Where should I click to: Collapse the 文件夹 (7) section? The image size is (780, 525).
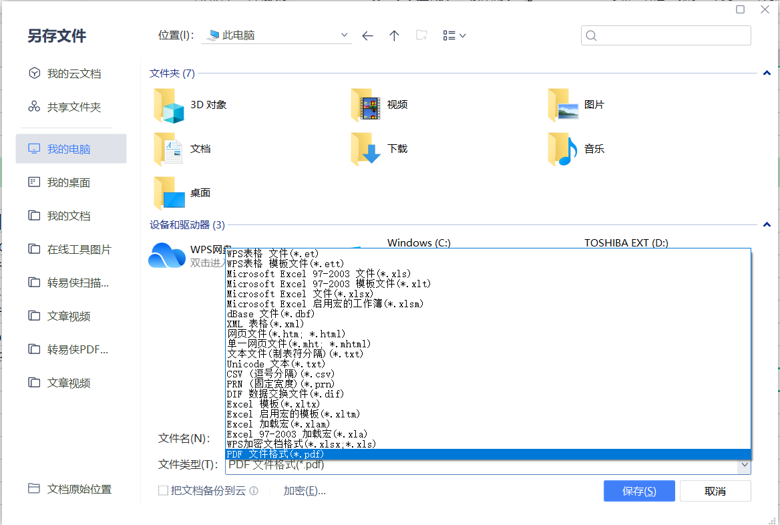click(767, 73)
